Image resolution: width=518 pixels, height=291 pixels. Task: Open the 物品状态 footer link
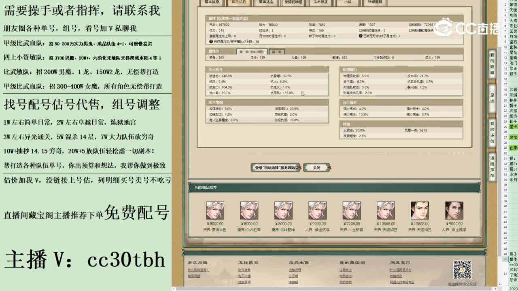346,276
